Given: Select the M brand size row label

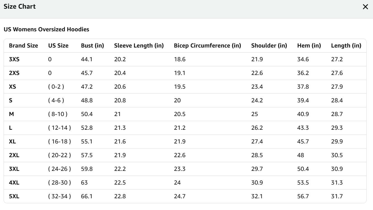Looking at the screenshot, I should pos(11,114).
